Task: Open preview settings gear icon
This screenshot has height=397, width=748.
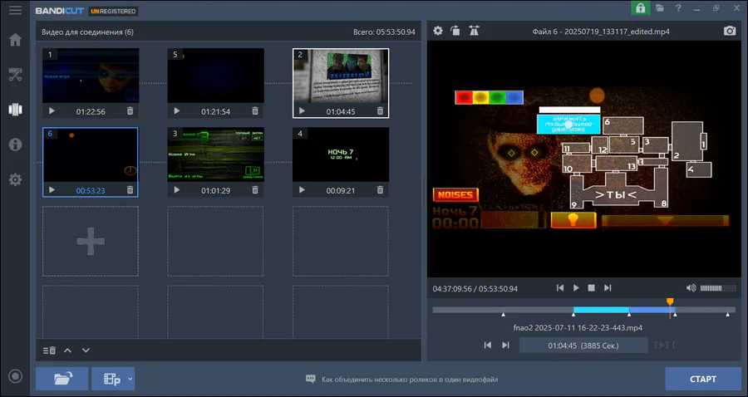Action: [x=438, y=31]
